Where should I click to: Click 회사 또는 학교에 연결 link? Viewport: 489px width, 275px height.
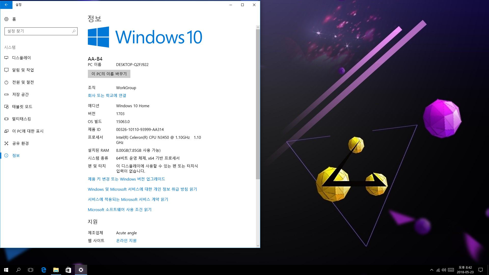[x=107, y=95]
